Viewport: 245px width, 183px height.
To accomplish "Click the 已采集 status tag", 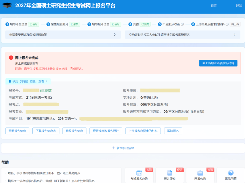I will [75, 24].
